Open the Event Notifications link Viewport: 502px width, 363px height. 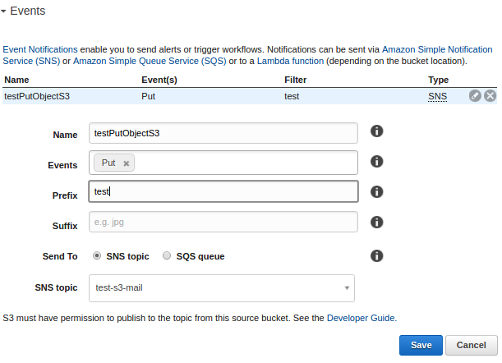[x=40, y=49]
